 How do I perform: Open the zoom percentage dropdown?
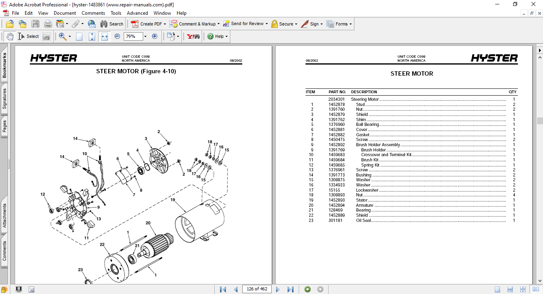pos(145,36)
